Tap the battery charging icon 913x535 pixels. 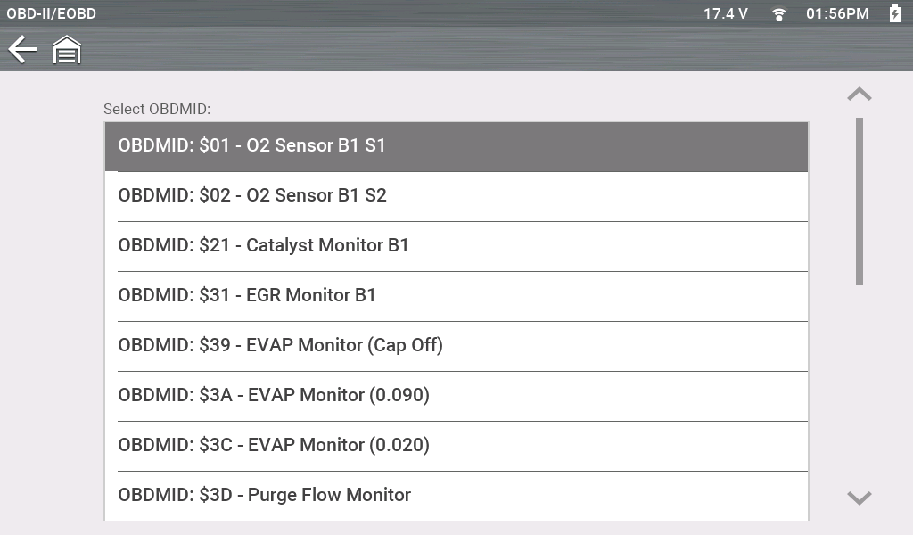tap(895, 13)
